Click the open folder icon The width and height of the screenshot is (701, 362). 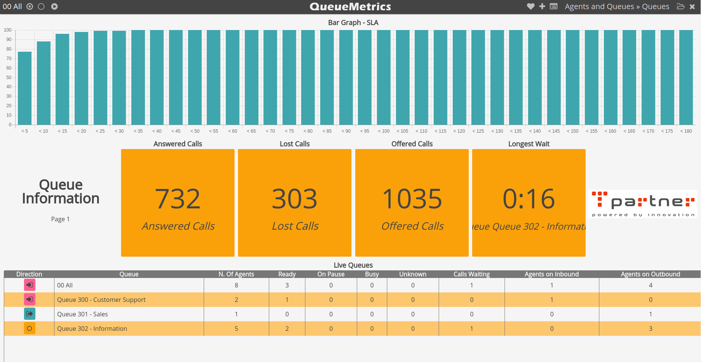pyautogui.click(x=681, y=6)
